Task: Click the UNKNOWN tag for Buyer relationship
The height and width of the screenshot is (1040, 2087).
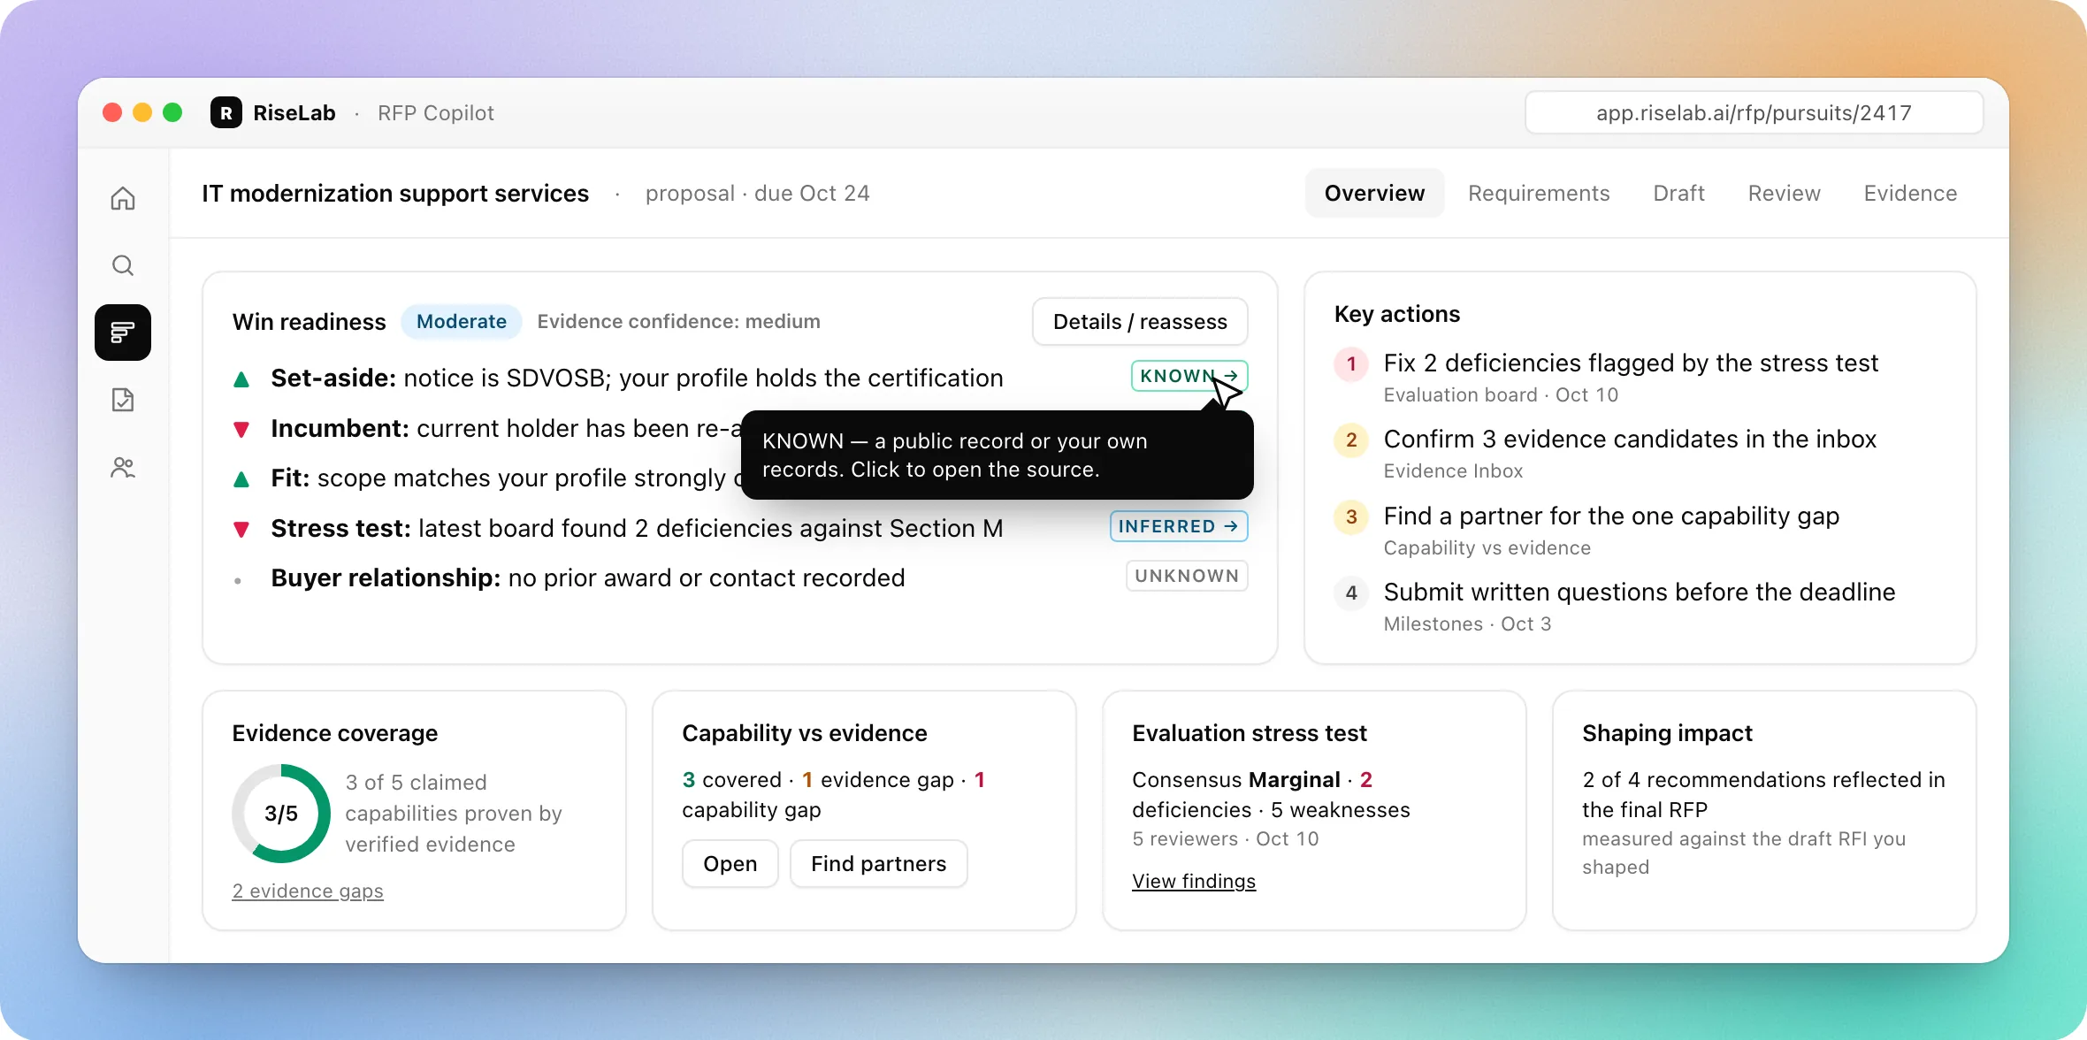Action: (1187, 576)
